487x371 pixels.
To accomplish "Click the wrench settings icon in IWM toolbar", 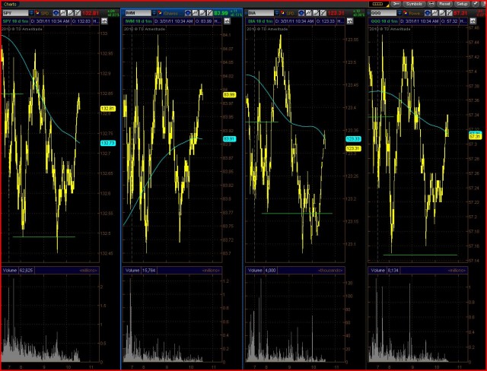I will [210, 13].
